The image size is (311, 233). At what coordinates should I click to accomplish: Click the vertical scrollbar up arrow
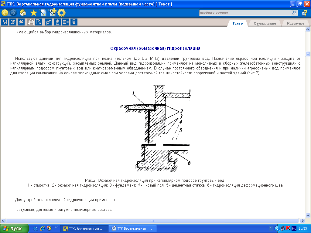pyautogui.click(x=308, y=29)
